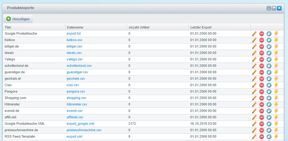Open the export_google.xml link

point(80,124)
